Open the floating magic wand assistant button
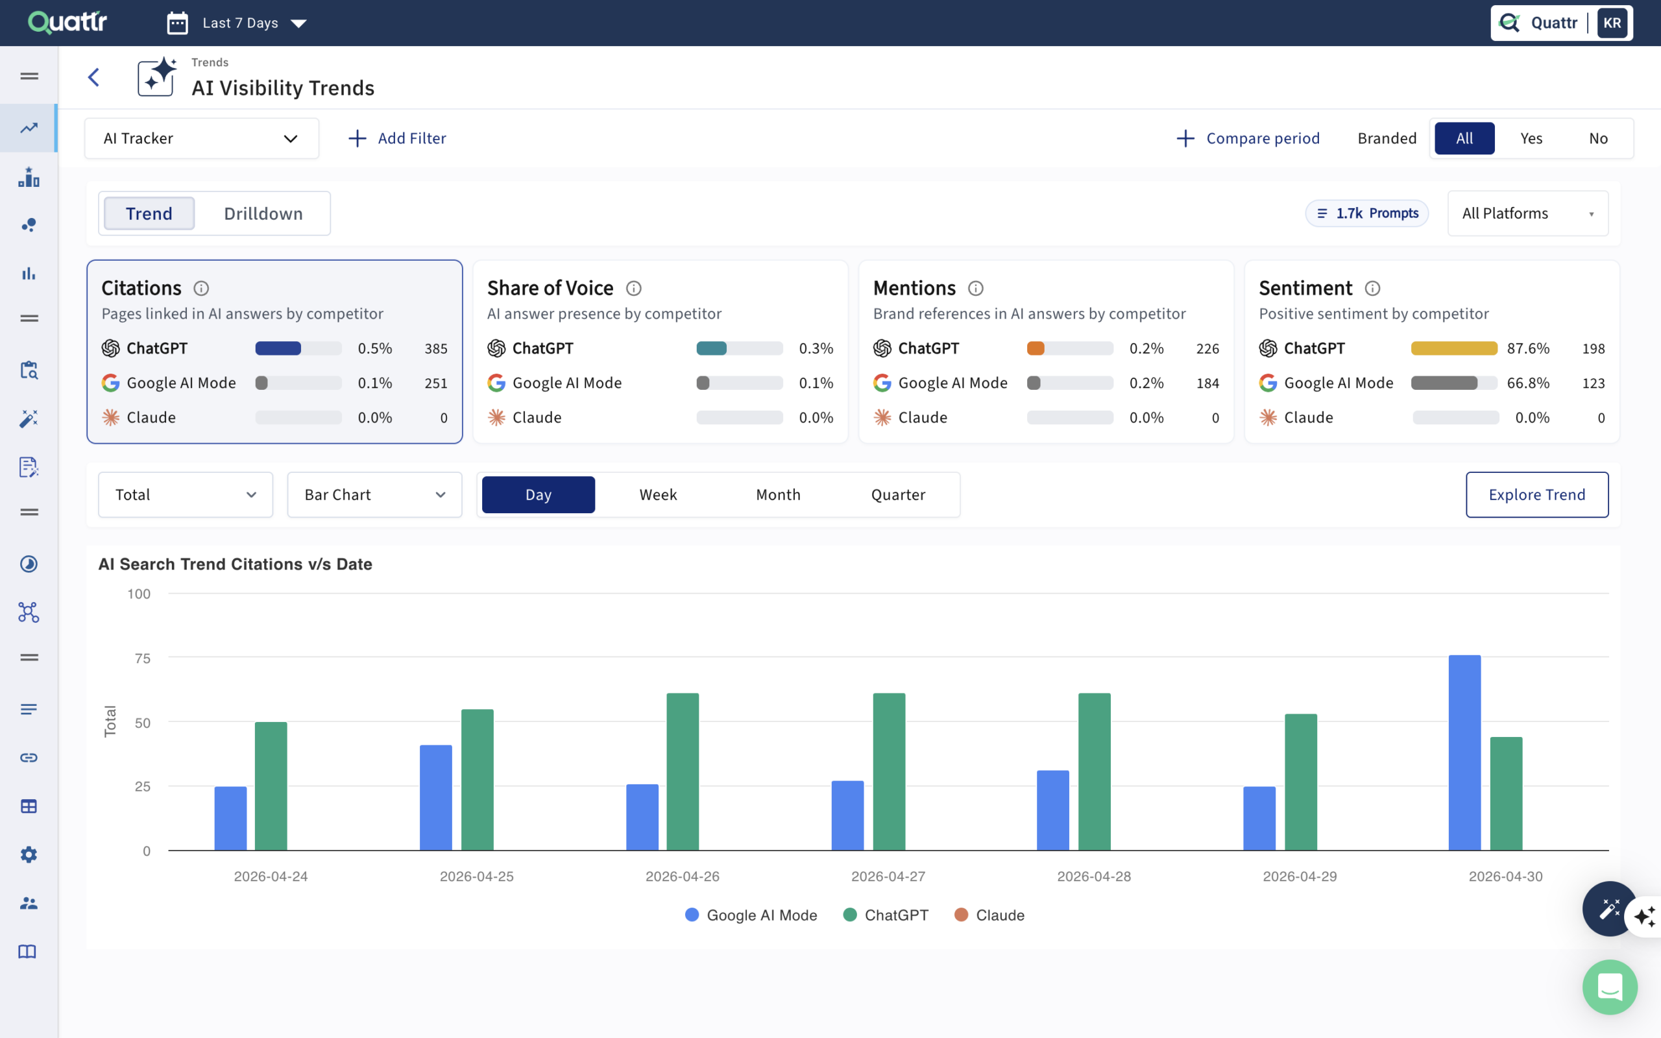 [1608, 908]
